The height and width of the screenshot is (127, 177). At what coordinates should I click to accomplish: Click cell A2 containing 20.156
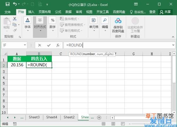(17, 65)
